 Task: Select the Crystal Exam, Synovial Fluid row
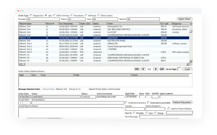click(104, 46)
